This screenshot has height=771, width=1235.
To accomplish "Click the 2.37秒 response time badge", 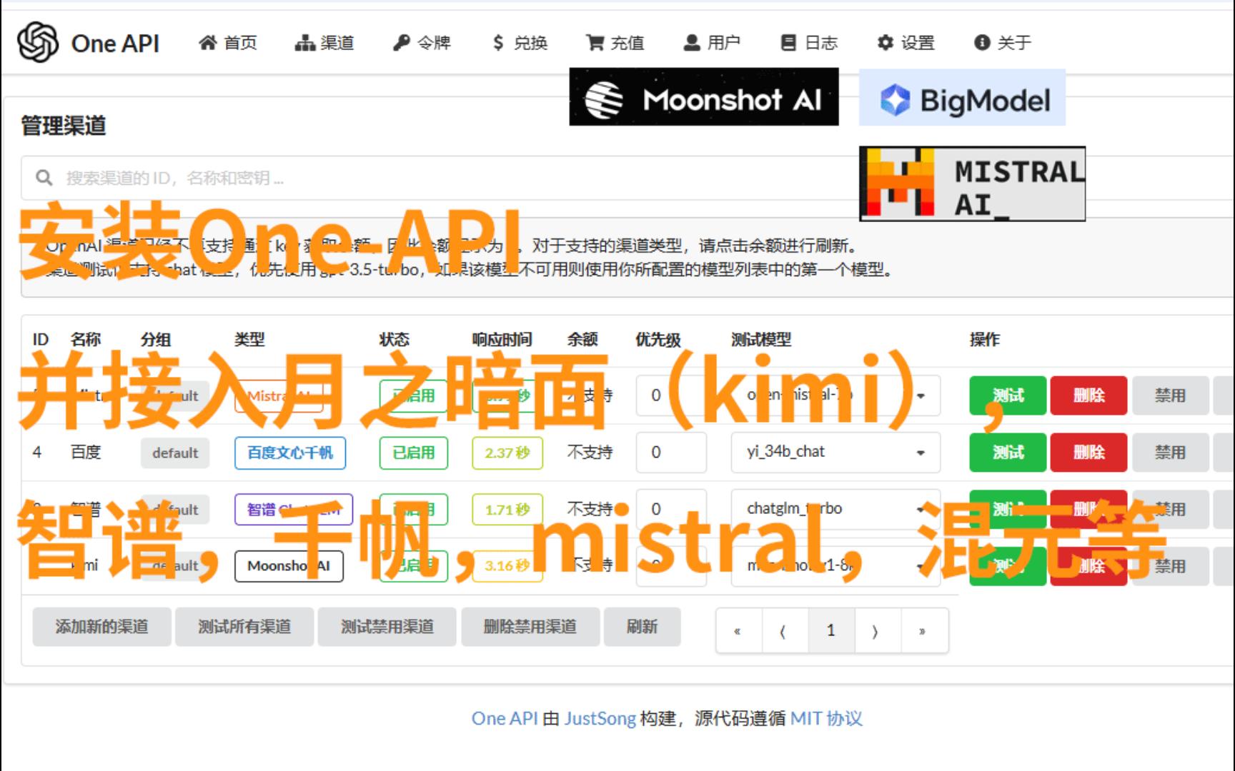I will [507, 453].
